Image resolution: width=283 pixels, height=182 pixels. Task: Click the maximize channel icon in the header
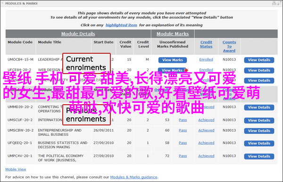279,3
